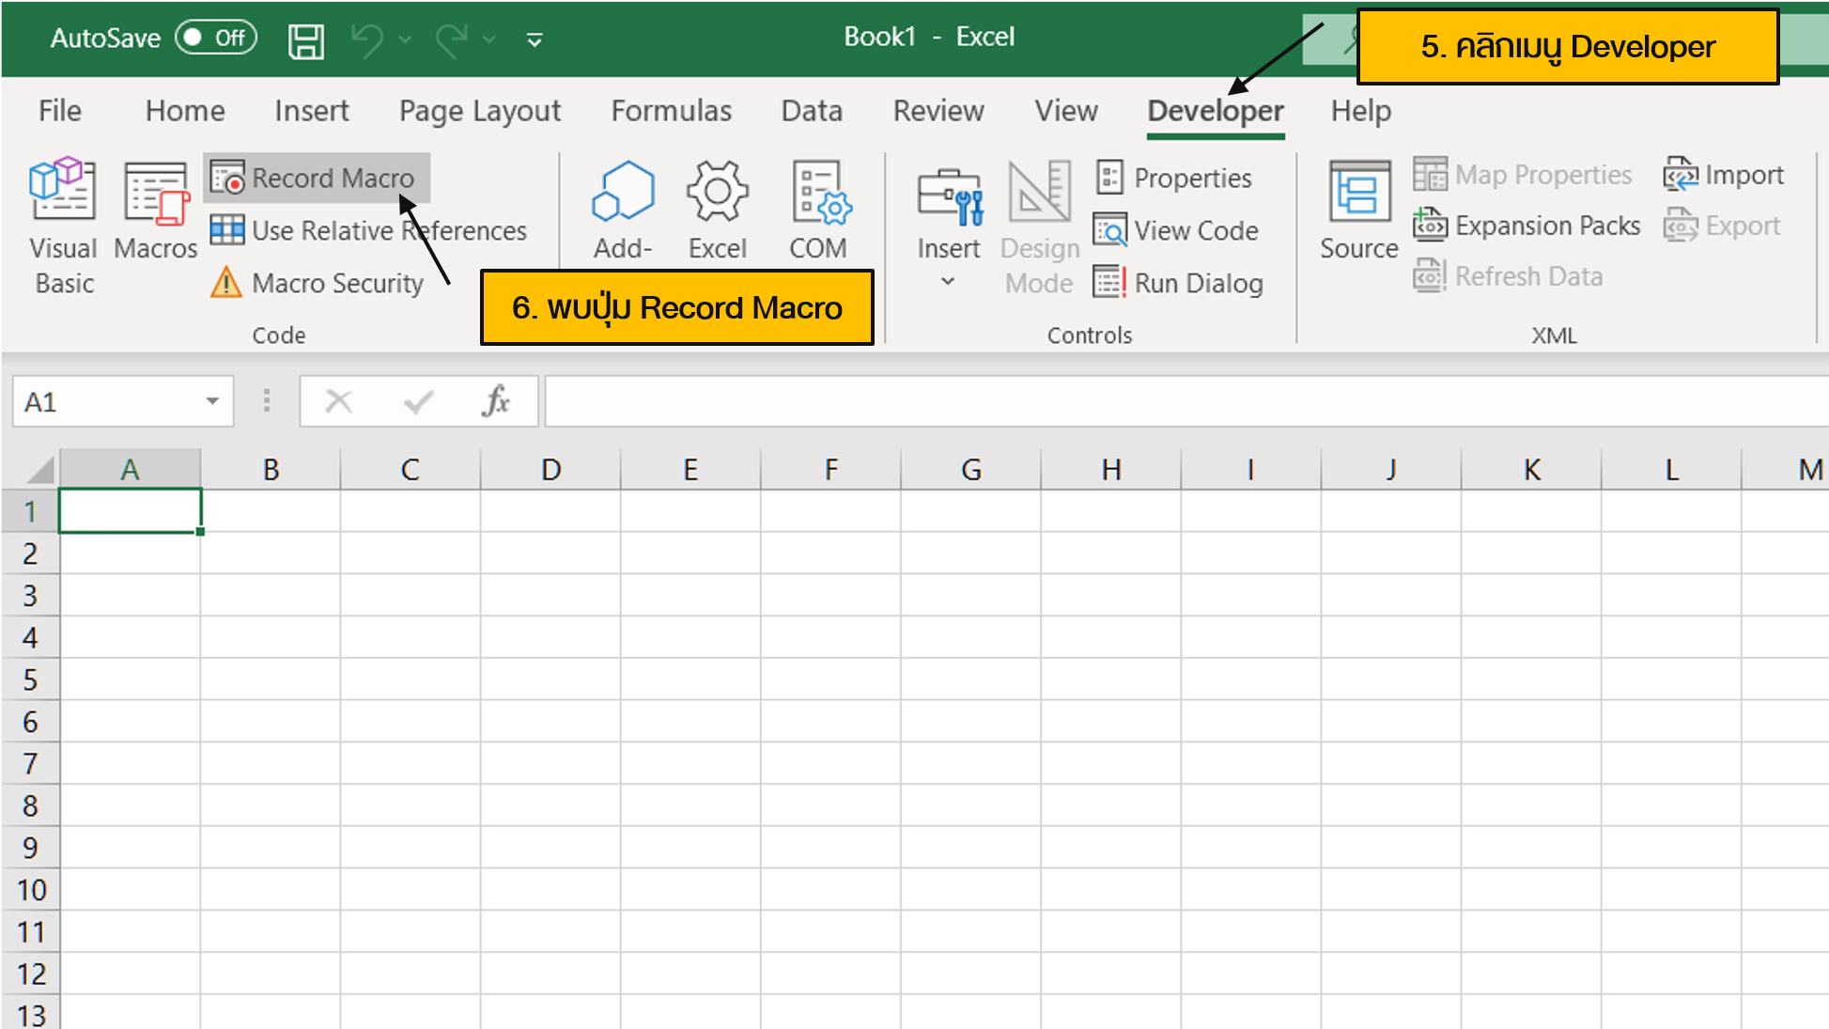Select the Developer tab
Screen dimensions: 1829x1029
pos(1216,111)
